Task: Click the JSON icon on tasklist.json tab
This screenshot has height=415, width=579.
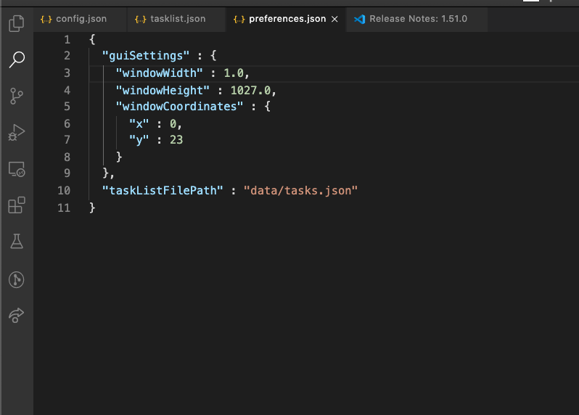Action: click(x=141, y=19)
